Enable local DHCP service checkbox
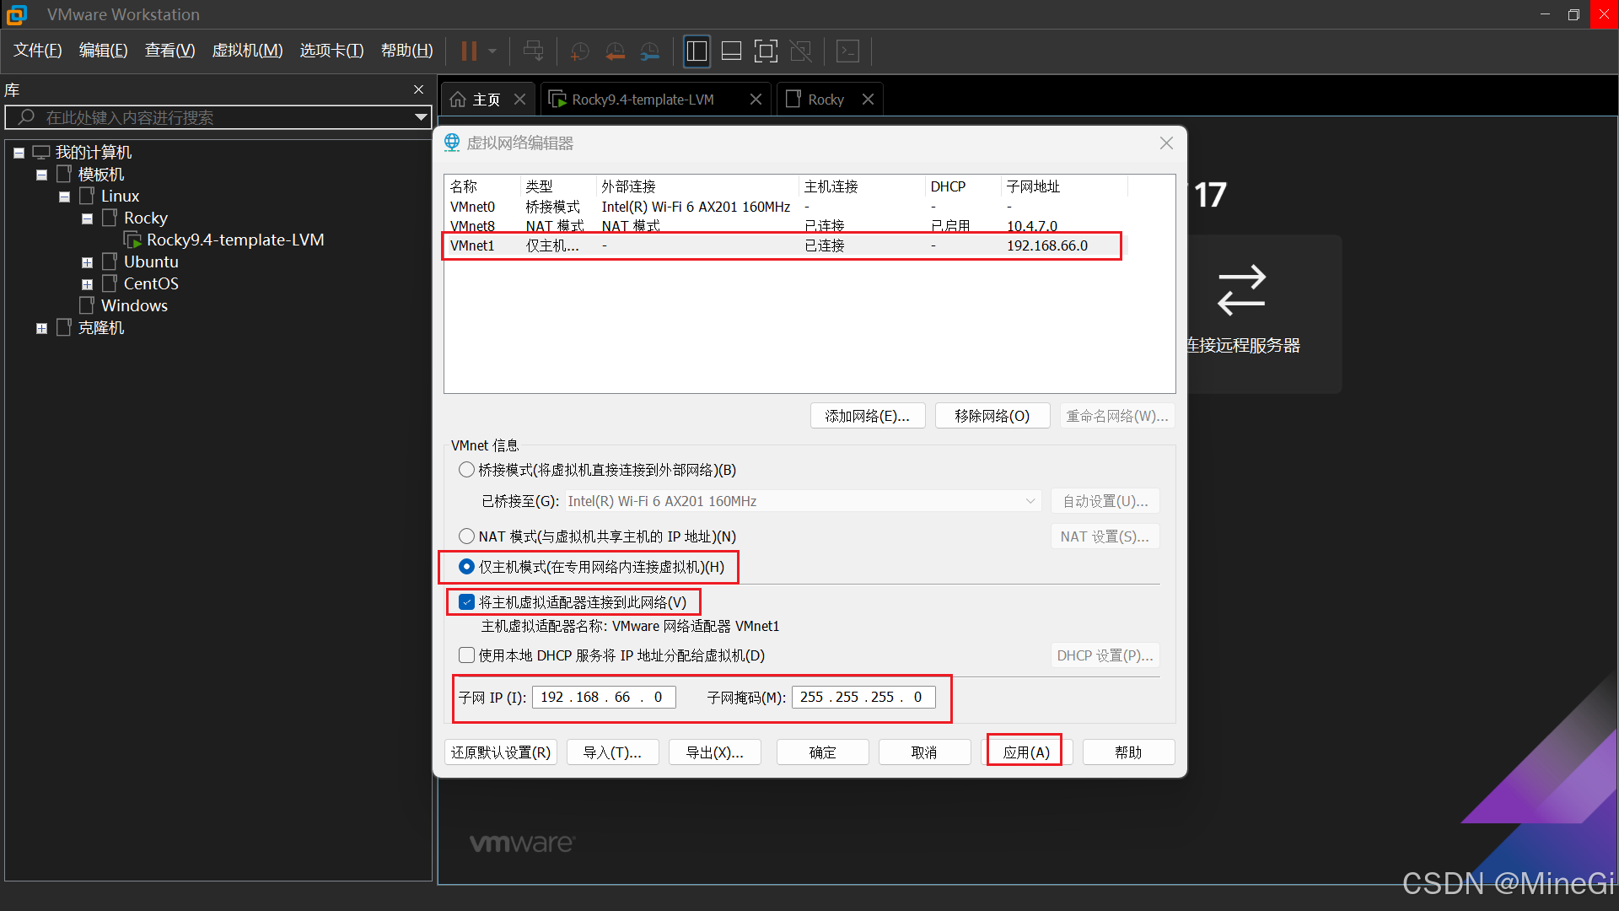The width and height of the screenshot is (1619, 911). pyautogui.click(x=466, y=655)
